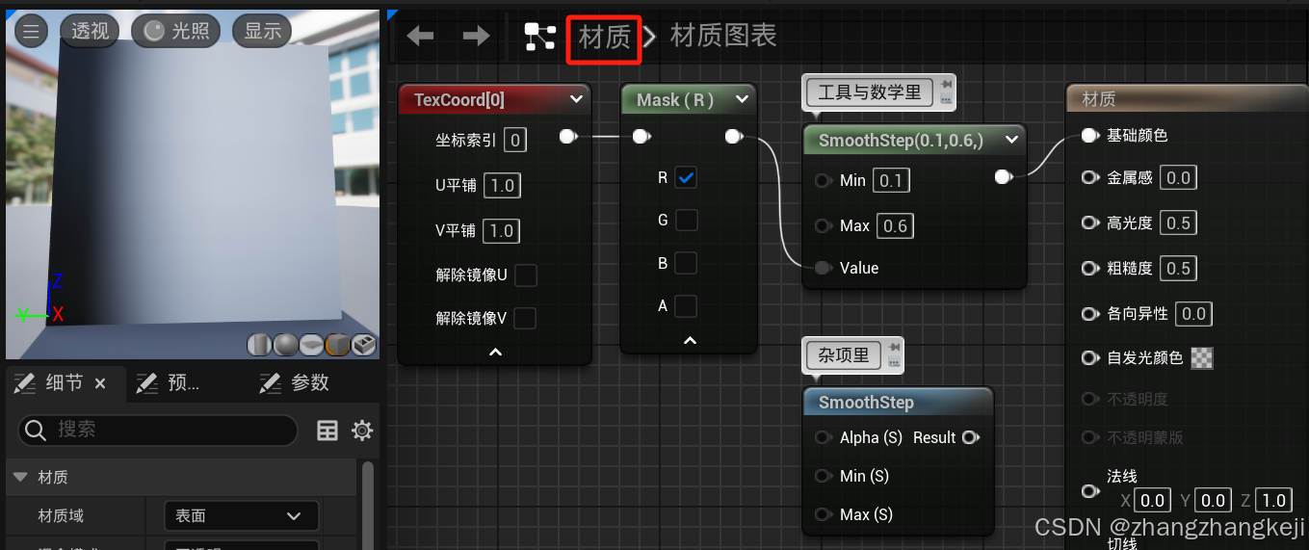Enable the A channel checkbox
The height and width of the screenshot is (550, 1309).
point(686,306)
